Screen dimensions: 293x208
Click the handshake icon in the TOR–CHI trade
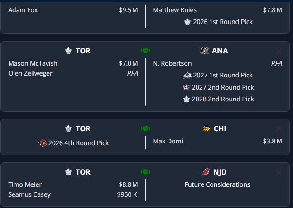coord(145,128)
